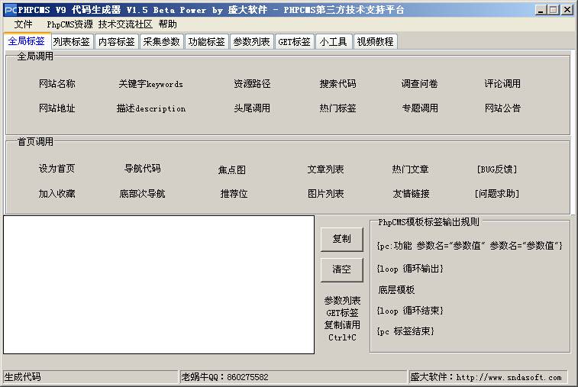578x387 pixels.
Task: Click the 网站地址 label
Action: 57,108
